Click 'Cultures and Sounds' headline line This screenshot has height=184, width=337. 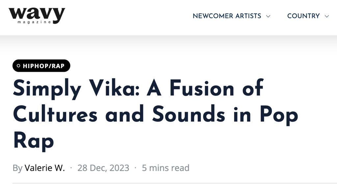[118, 115]
